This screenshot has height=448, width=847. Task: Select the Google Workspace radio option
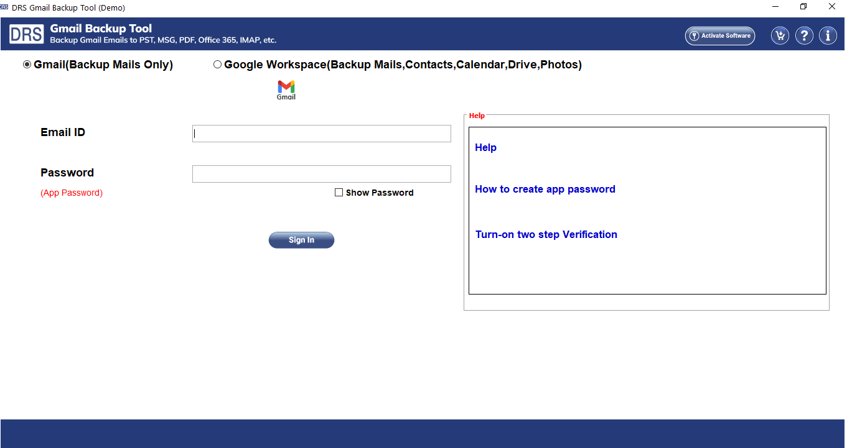click(218, 65)
